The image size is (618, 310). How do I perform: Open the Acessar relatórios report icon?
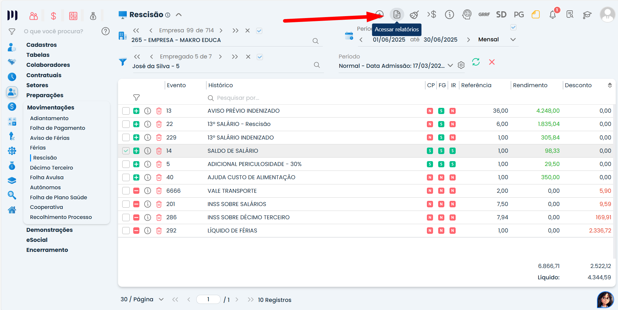click(x=396, y=15)
